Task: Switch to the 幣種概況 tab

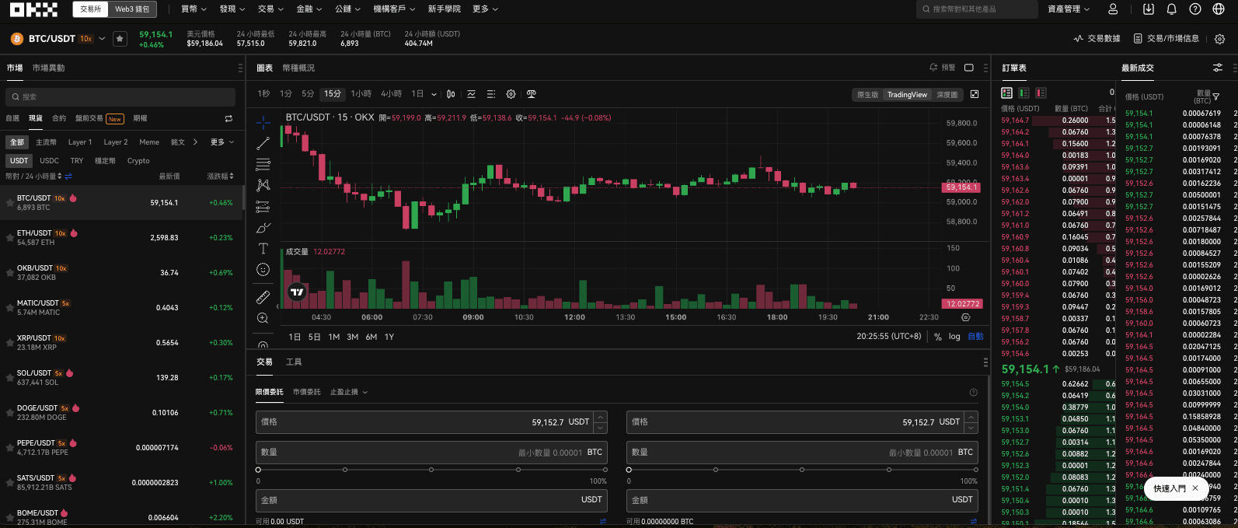Action: tap(298, 68)
